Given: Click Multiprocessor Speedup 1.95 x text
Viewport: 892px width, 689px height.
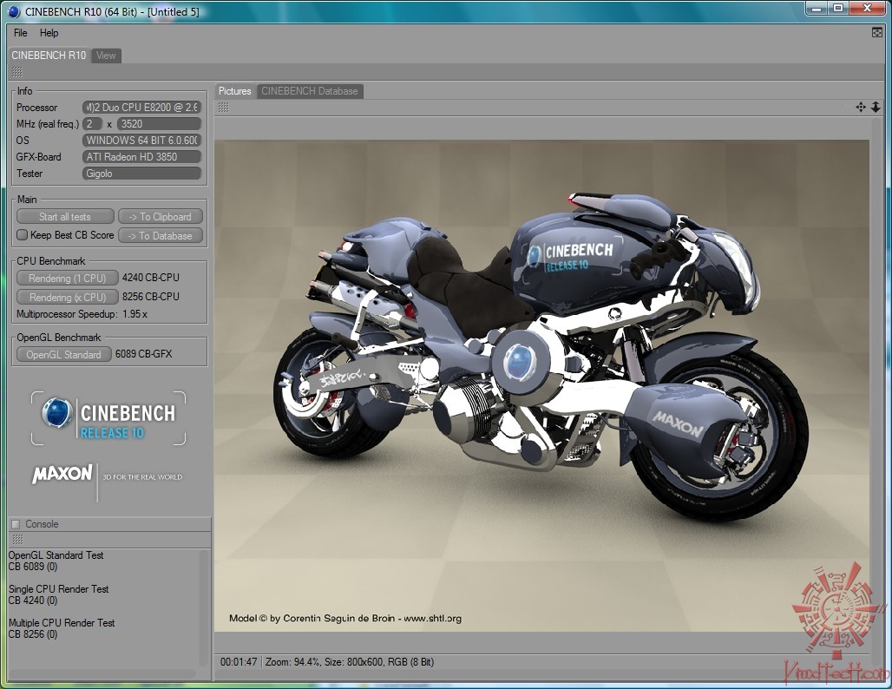Looking at the screenshot, I should click(x=82, y=314).
